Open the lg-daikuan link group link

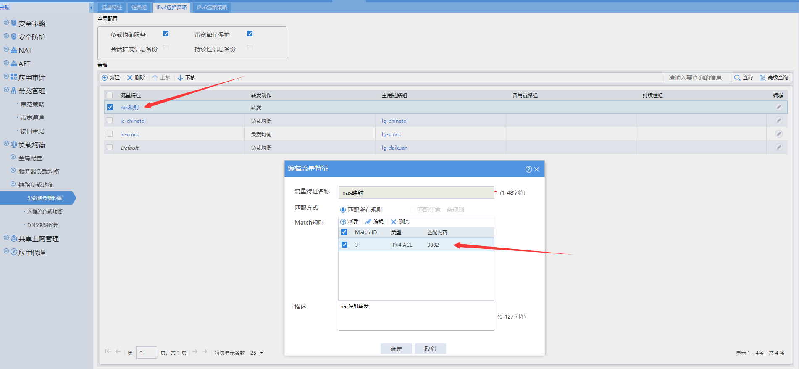tap(394, 148)
